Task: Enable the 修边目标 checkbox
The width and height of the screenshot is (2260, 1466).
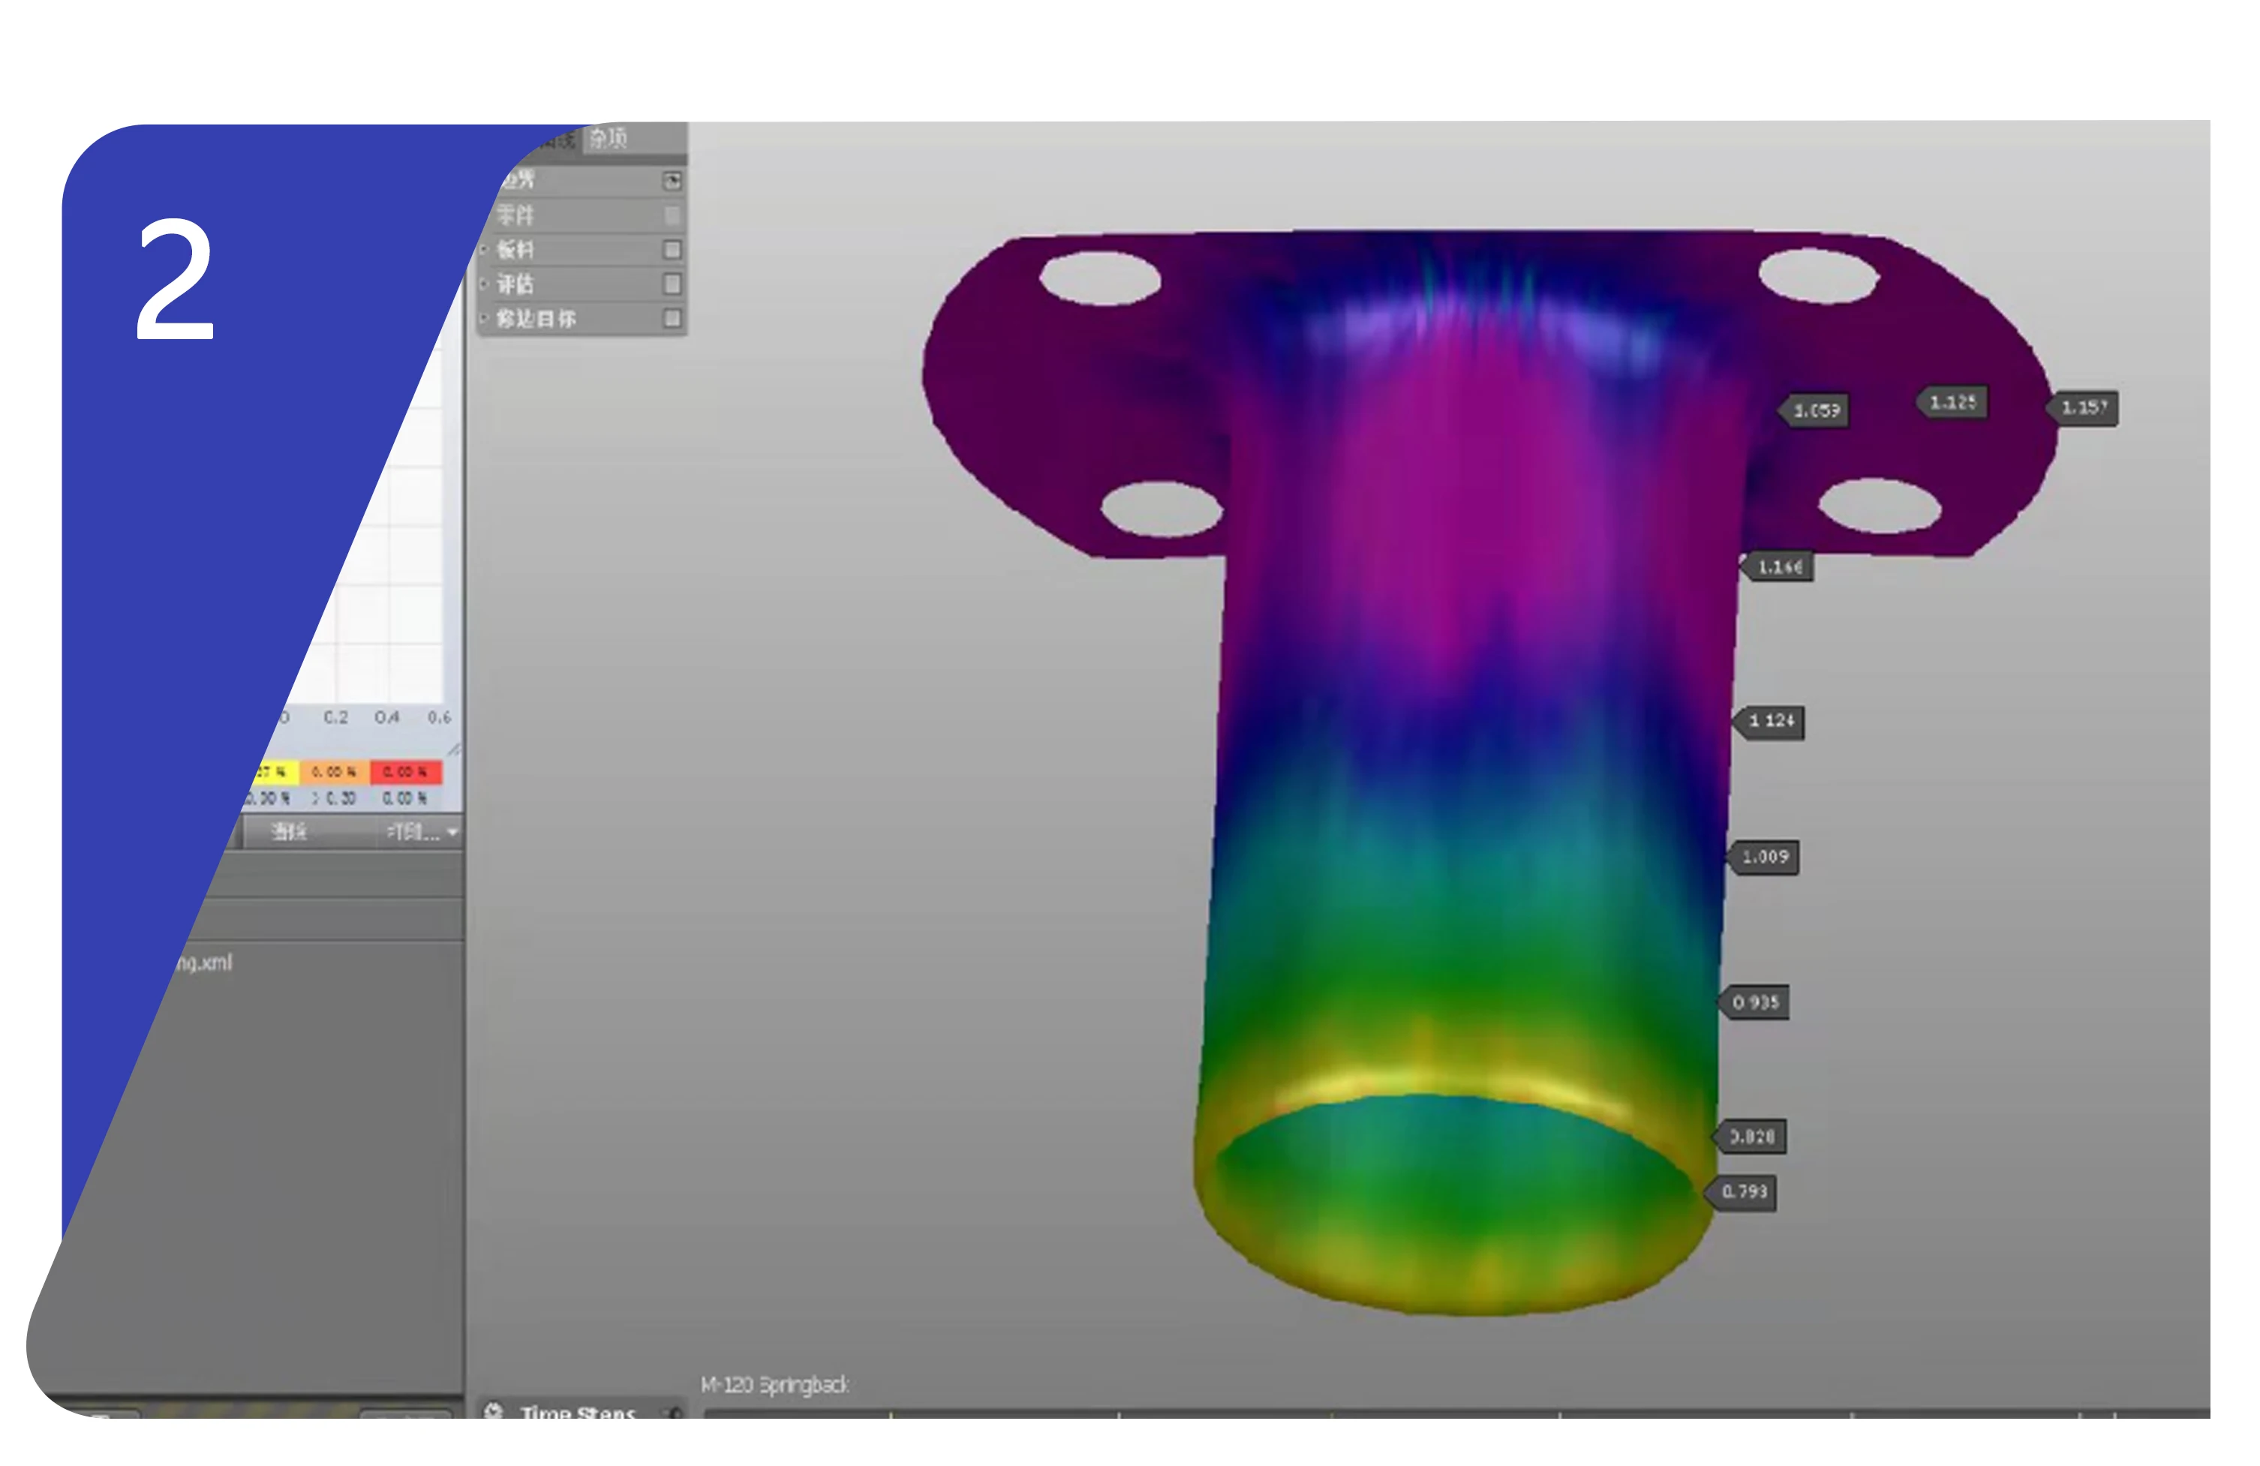Action: (x=672, y=318)
